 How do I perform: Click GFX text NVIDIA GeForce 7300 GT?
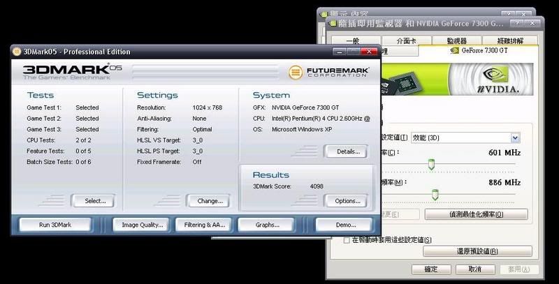point(305,107)
